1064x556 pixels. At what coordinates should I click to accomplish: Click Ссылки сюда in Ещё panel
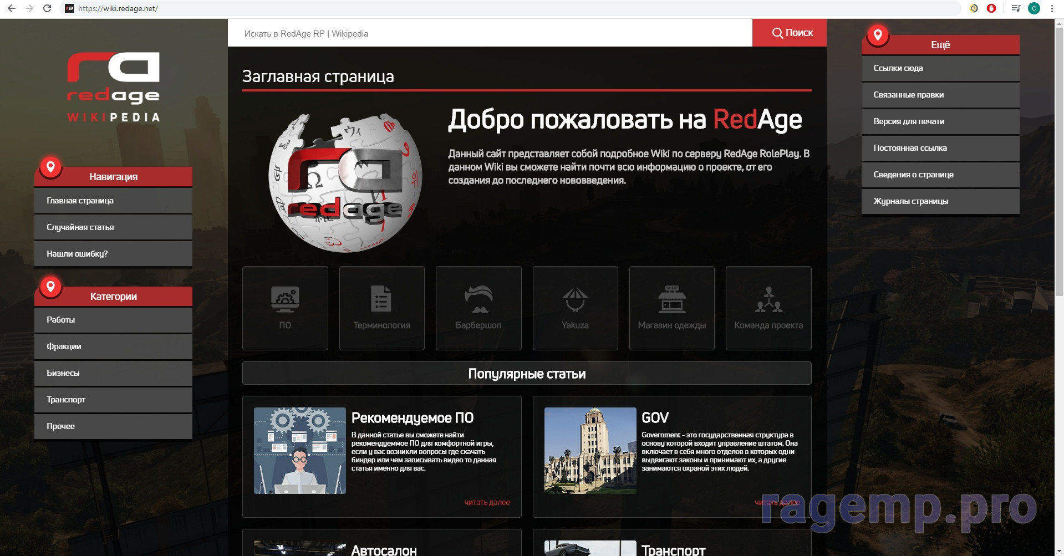tap(940, 68)
